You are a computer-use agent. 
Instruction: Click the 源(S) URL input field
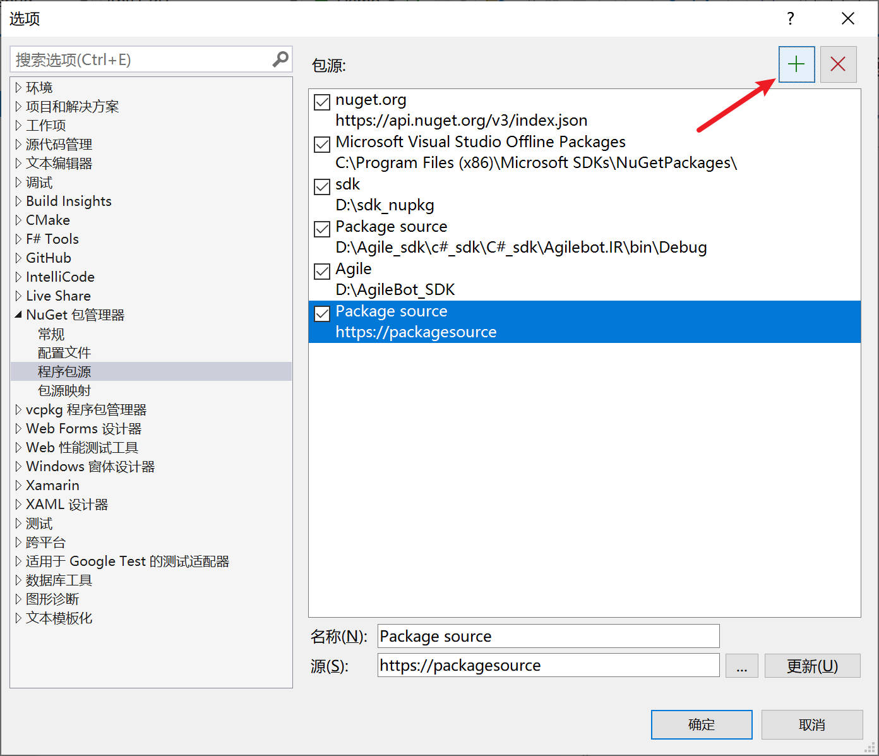548,665
